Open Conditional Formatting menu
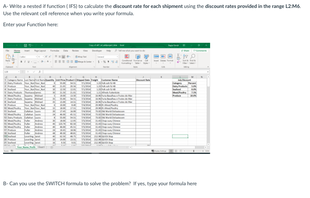 pos(127,59)
